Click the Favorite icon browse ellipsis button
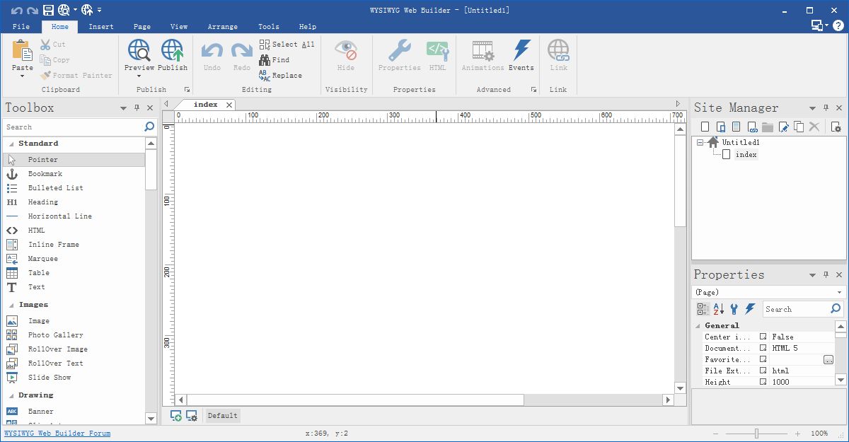Screen dimensions: 849x442 point(828,360)
